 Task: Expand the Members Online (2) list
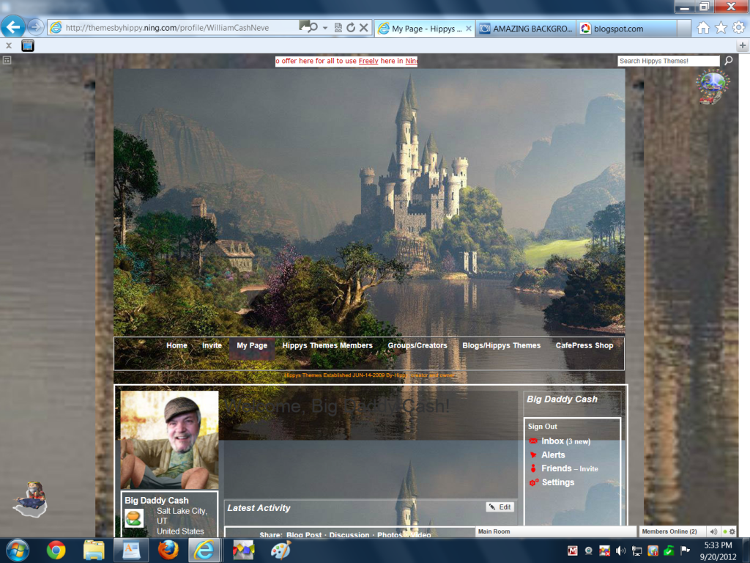click(669, 531)
